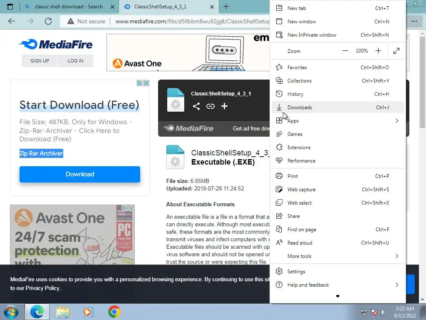Click the Settings gear icon
Screen dimensions: 426x320
[x=279, y=272]
